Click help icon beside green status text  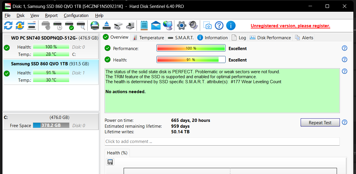pyautogui.click(x=345, y=71)
